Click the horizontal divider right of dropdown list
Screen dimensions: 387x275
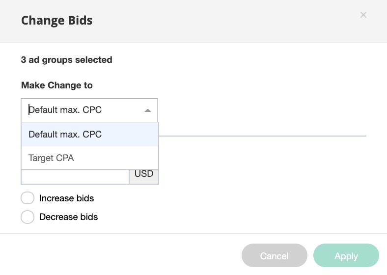point(263,136)
